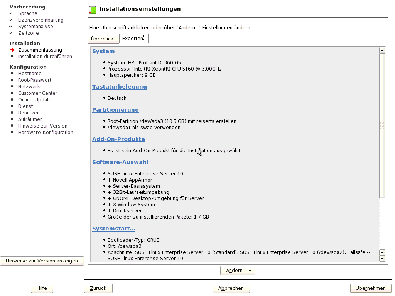This screenshot has height=296, width=395.
Task: Select the Online-Update step
Action: [35, 100]
